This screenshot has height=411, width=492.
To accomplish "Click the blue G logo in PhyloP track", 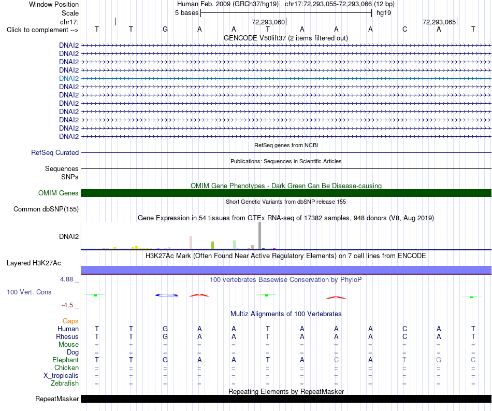I will pyautogui.click(x=167, y=295).
